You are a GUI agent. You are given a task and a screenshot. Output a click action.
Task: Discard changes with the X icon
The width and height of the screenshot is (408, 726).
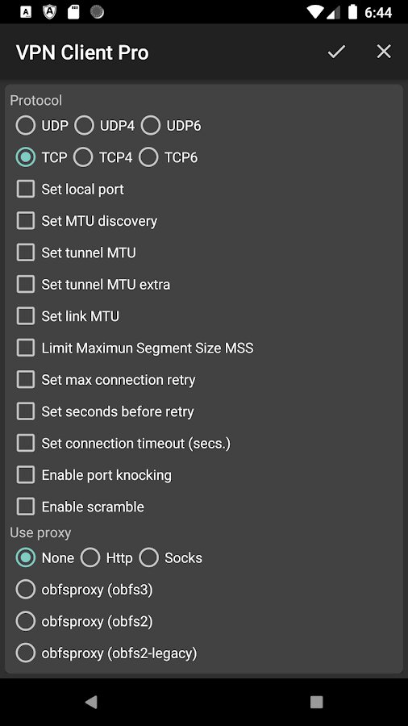click(x=384, y=52)
